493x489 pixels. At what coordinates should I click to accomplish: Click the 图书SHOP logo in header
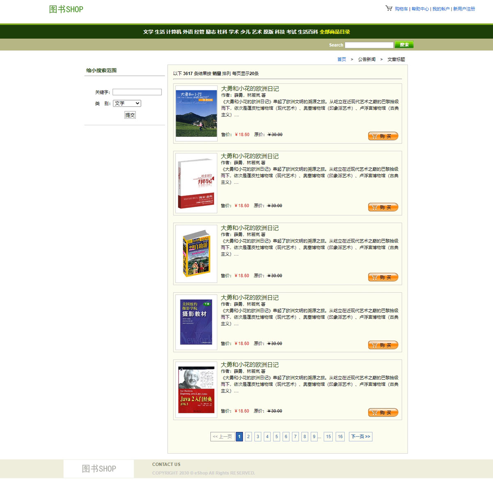(66, 9)
